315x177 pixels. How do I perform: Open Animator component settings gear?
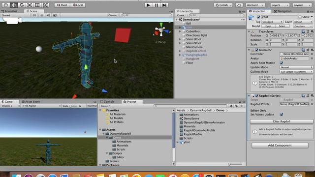[312, 50]
